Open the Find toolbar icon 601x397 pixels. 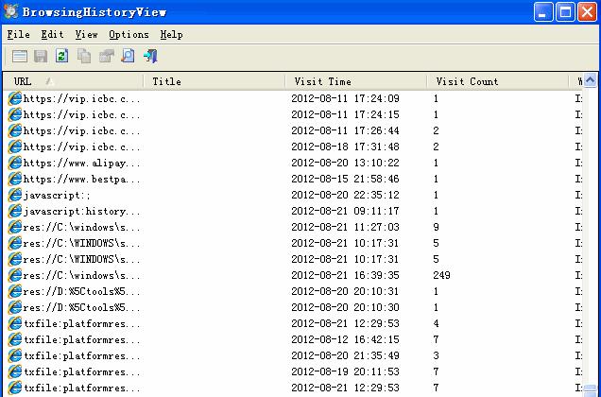coord(128,56)
